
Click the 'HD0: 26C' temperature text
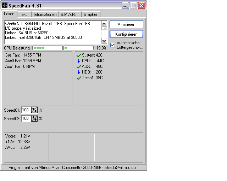pyautogui.click(x=92, y=72)
